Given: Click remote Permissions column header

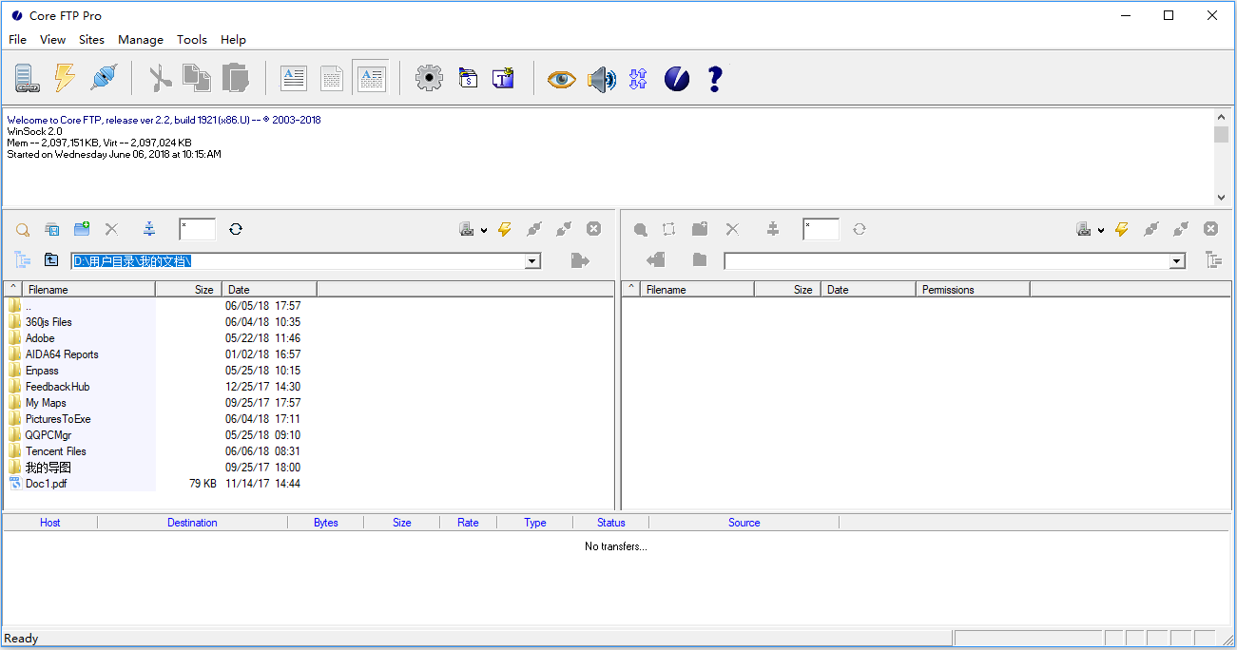Looking at the screenshot, I should coord(973,290).
